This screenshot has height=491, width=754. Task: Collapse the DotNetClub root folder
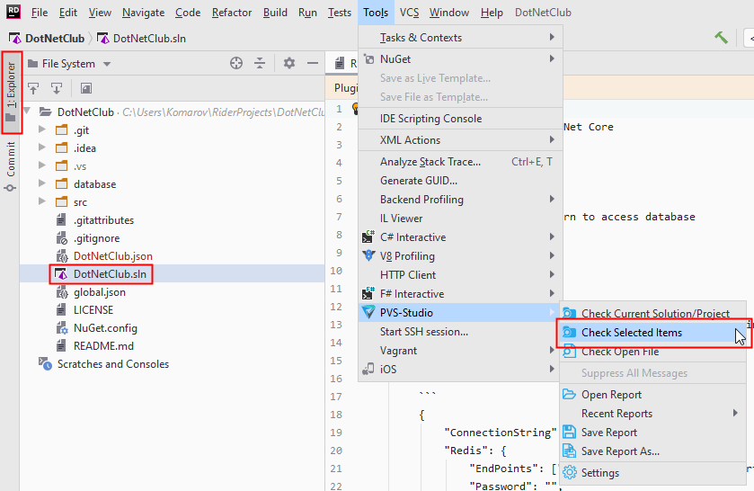point(28,112)
